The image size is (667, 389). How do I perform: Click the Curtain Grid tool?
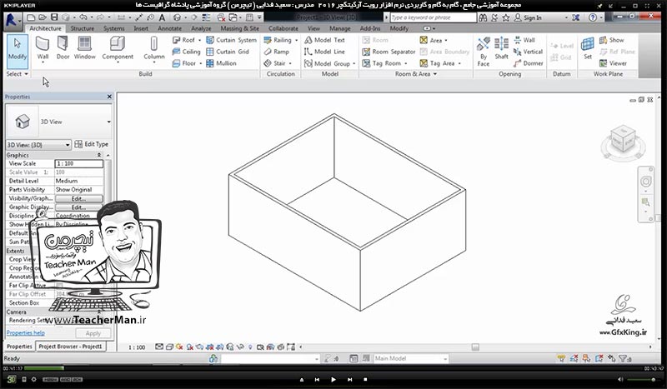228,52
